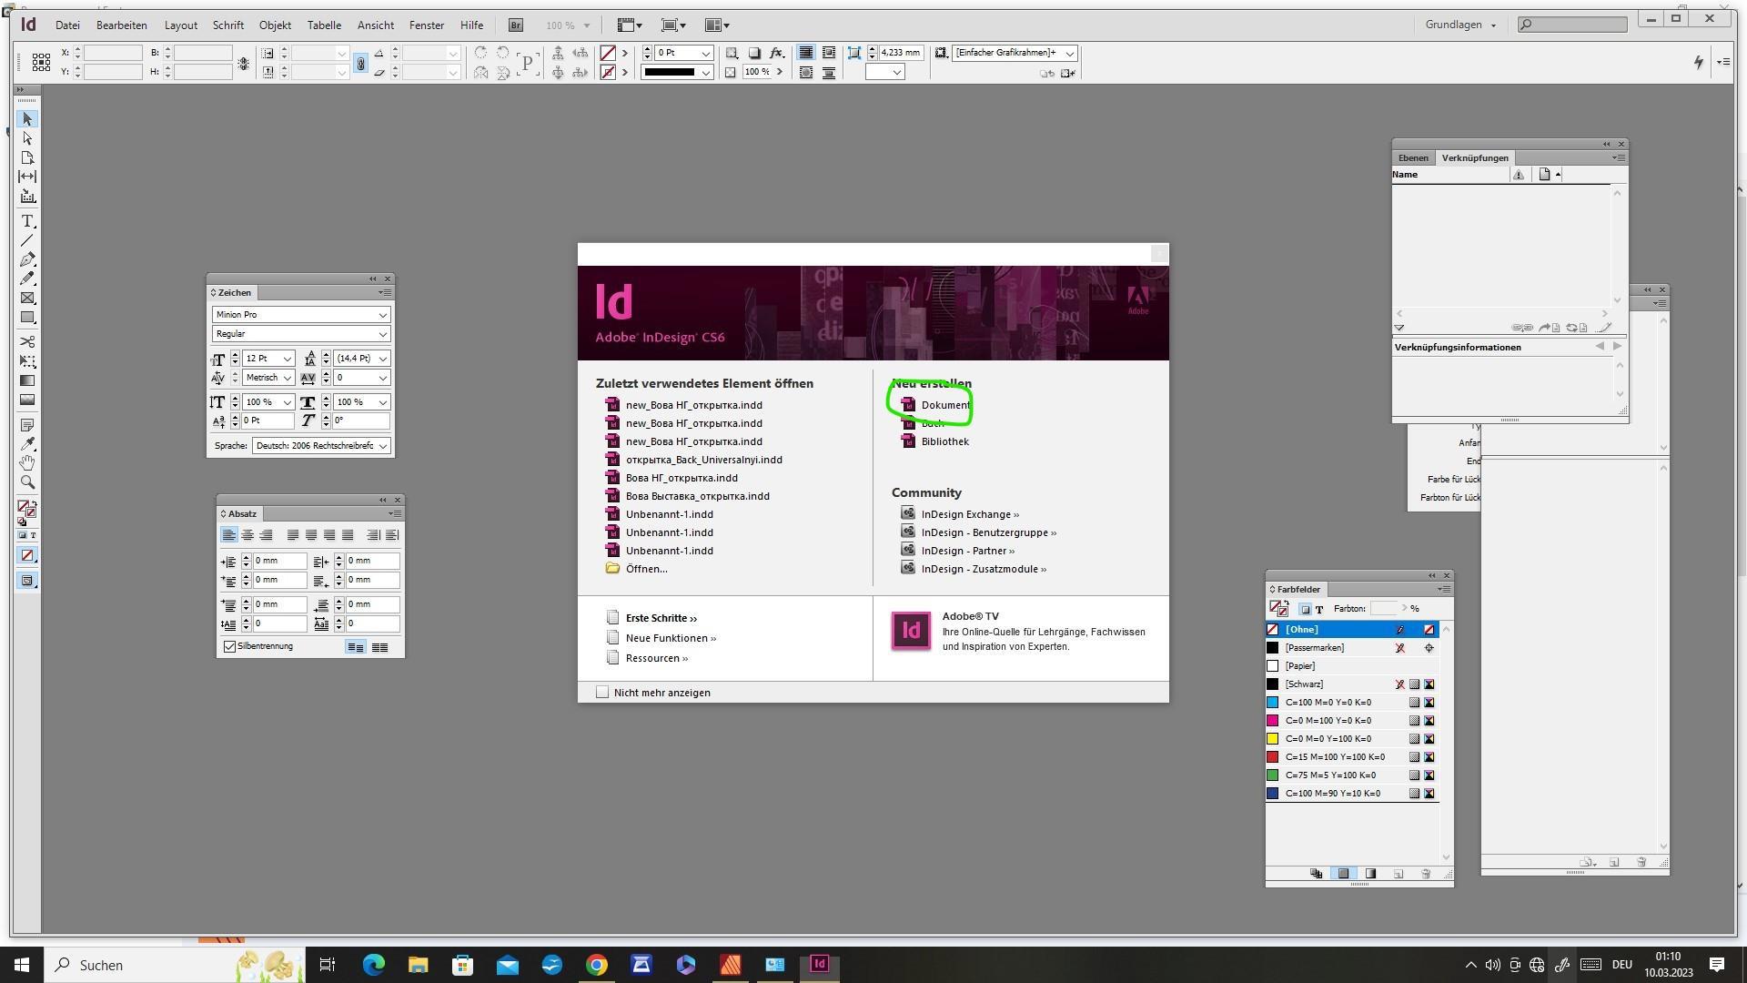Switch to the Ebenen tab

click(1413, 158)
